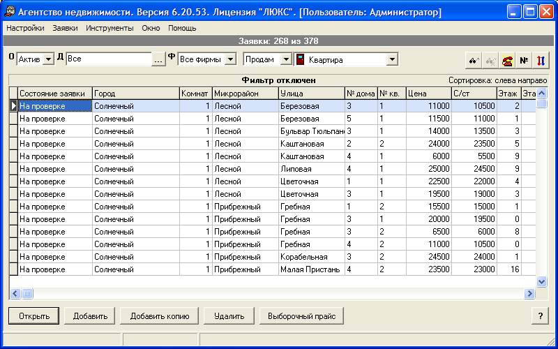This screenshot has width=558, height=349.
Task: Click the red door icon beside Квартира
Action: tap(301, 59)
